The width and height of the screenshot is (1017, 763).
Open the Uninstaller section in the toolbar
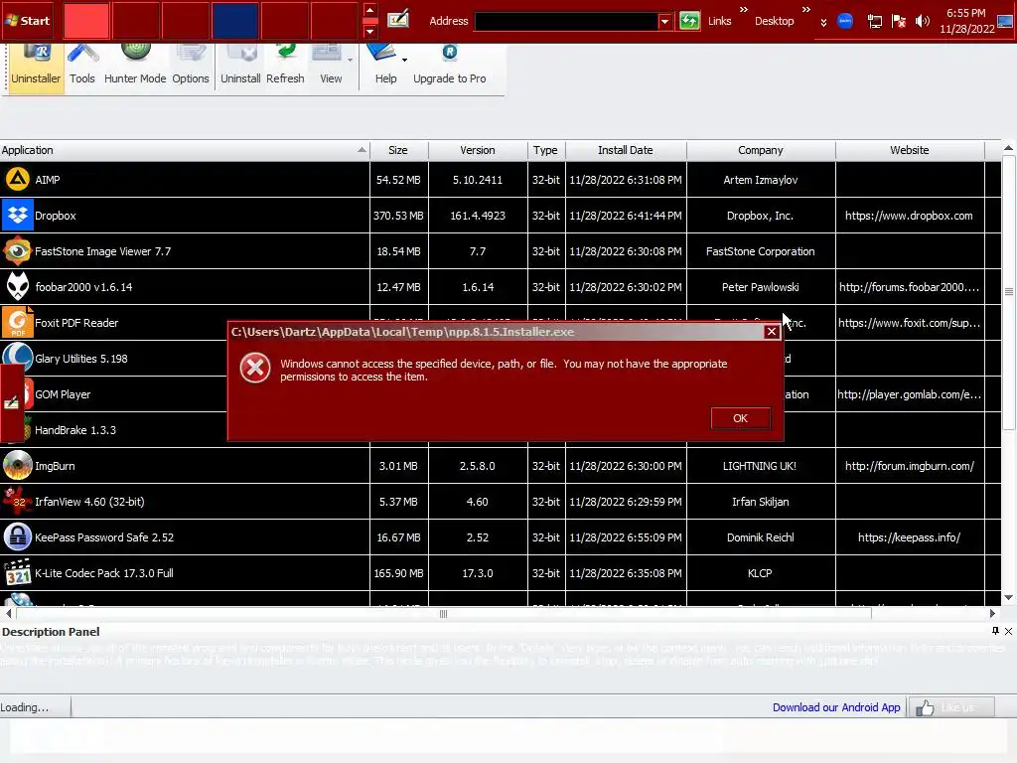pyautogui.click(x=36, y=69)
